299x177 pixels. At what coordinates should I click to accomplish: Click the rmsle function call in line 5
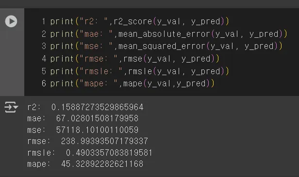point(140,71)
